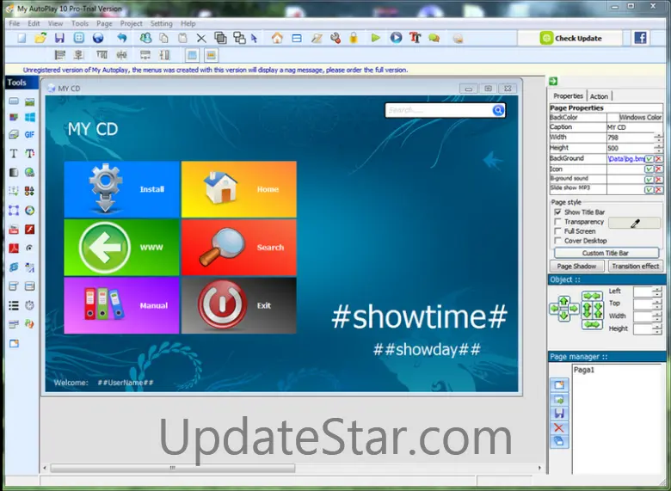This screenshot has width=671, height=491.
Task: Save page with floppy icon in Page manager
Action: pos(559,414)
